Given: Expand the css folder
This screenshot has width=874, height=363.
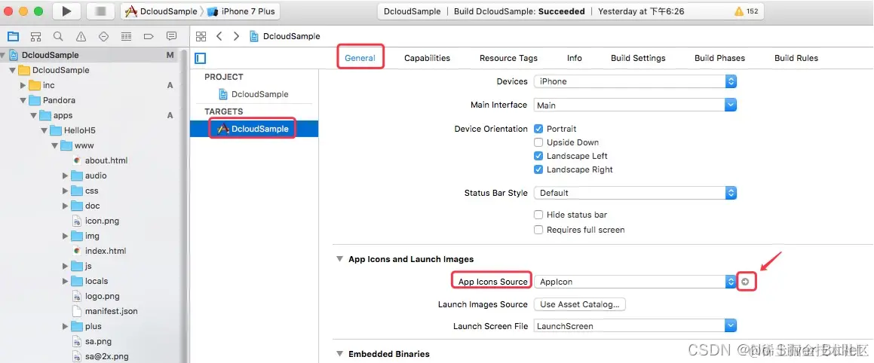Looking at the screenshot, I should pos(65,191).
